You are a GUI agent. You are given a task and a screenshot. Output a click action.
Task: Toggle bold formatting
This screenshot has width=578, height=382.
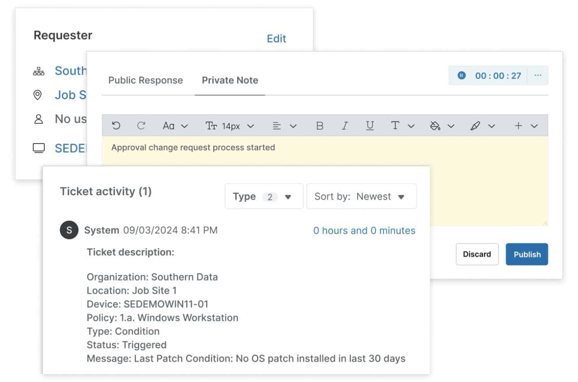[x=320, y=126]
